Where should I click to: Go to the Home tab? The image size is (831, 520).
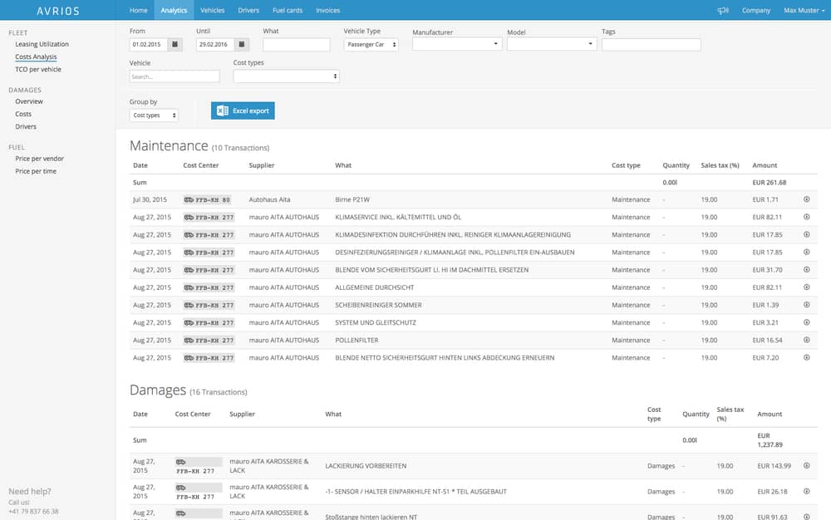pos(138,10)
